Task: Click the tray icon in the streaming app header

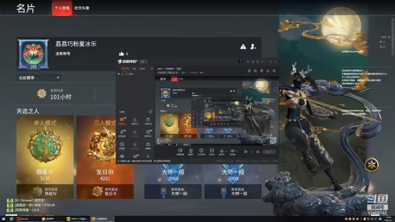Action: 255,71
